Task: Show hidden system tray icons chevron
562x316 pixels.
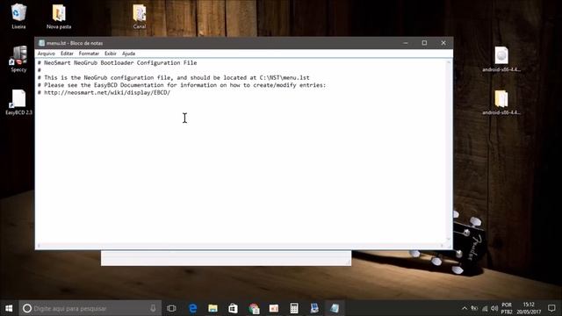Action: coord(465,308)
